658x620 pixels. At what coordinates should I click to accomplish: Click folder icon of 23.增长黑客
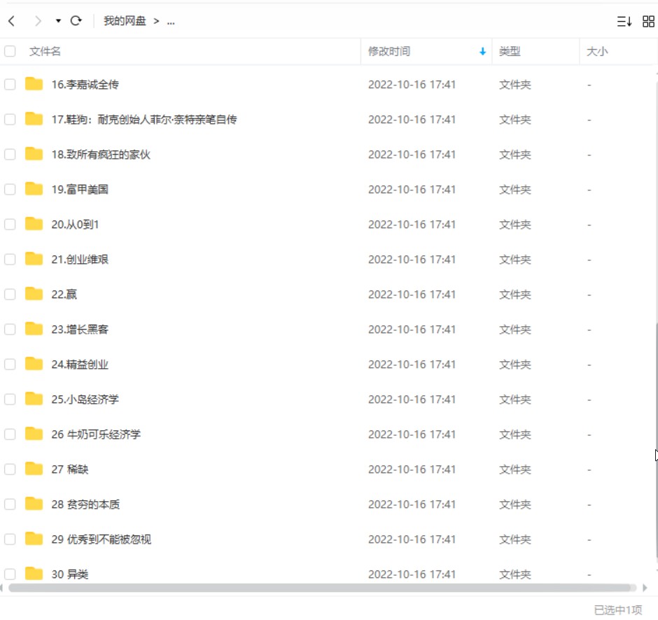pos(34,328)
